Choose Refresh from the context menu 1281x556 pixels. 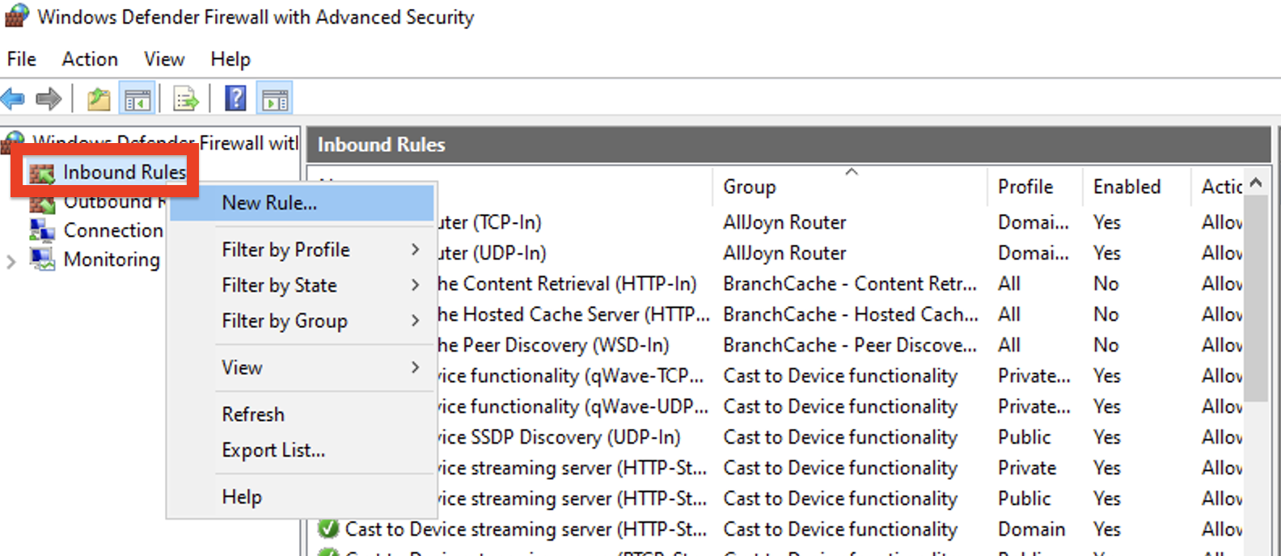point(302,415)
